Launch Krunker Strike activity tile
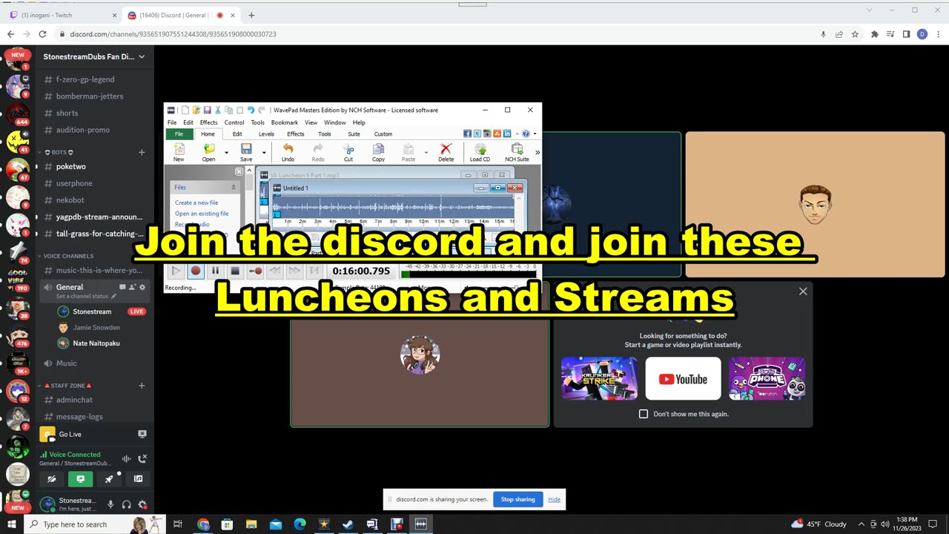 click(x=599, y=379)
